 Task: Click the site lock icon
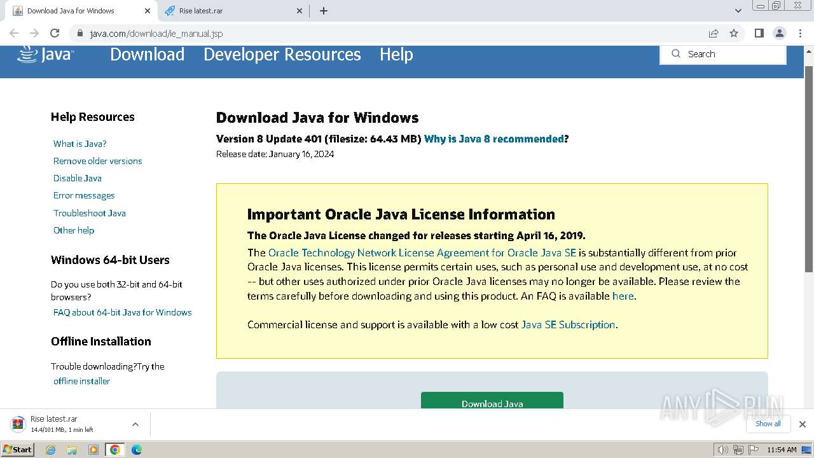point(79,33)
